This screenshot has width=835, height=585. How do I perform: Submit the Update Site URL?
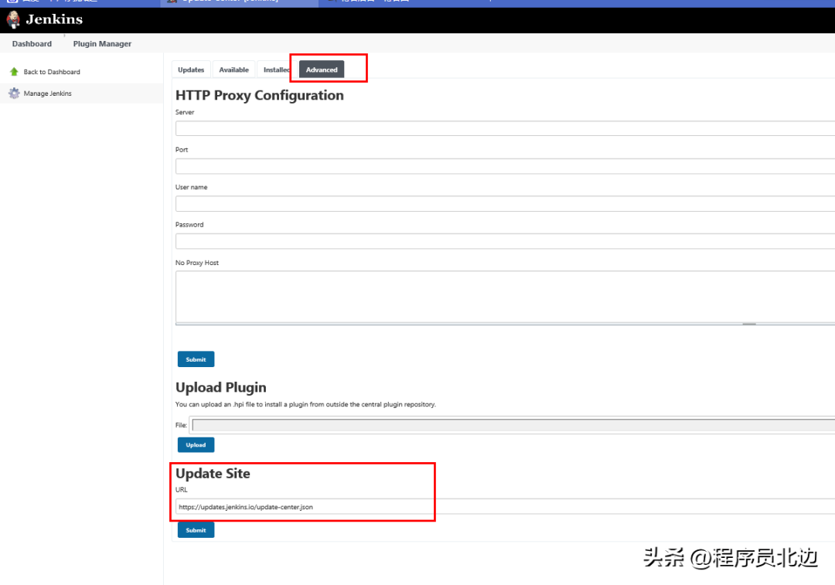196,530
